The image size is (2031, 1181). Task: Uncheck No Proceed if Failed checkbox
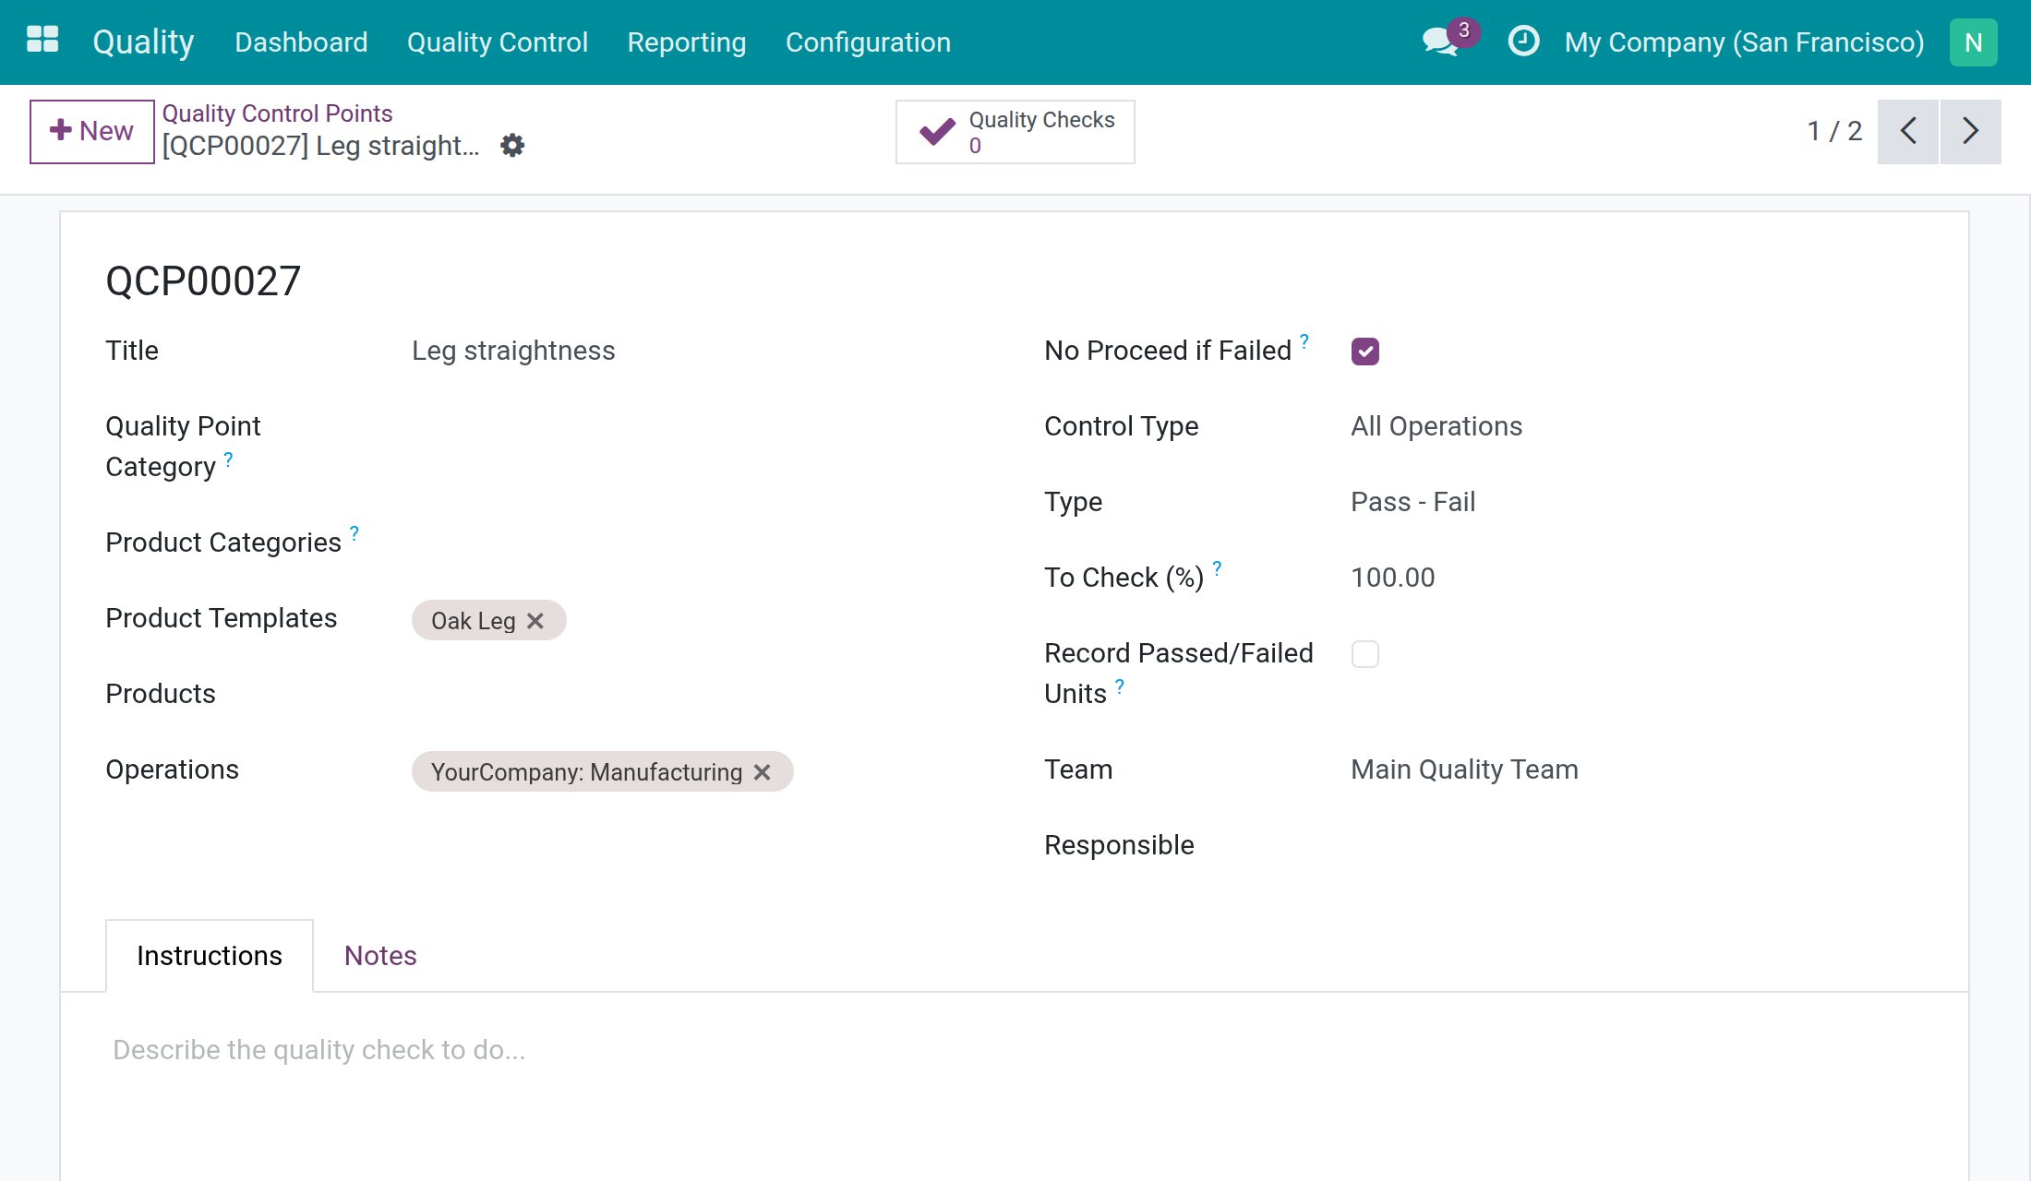(1365, 352)
